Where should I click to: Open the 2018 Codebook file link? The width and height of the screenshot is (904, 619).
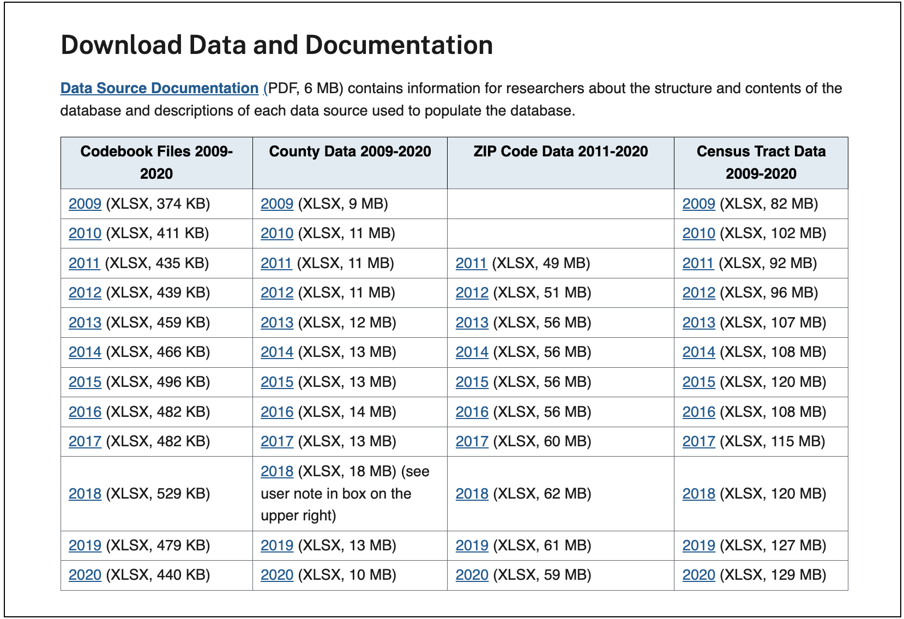[x=85, y=494]
